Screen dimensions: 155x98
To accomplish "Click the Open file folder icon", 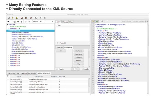I will pos(13,18).
